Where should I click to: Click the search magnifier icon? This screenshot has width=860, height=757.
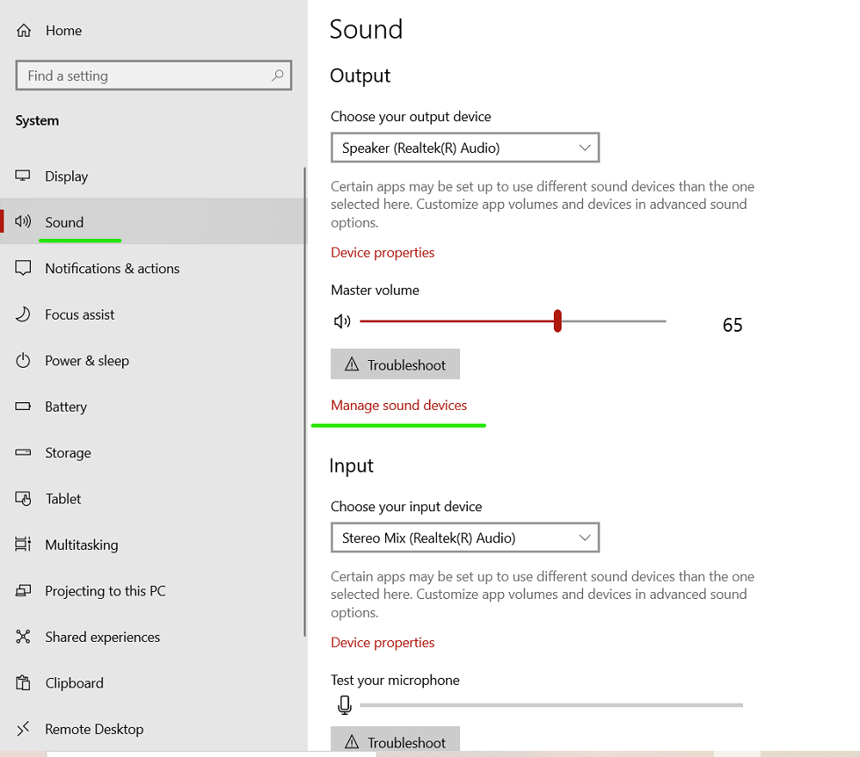point(277,76)
